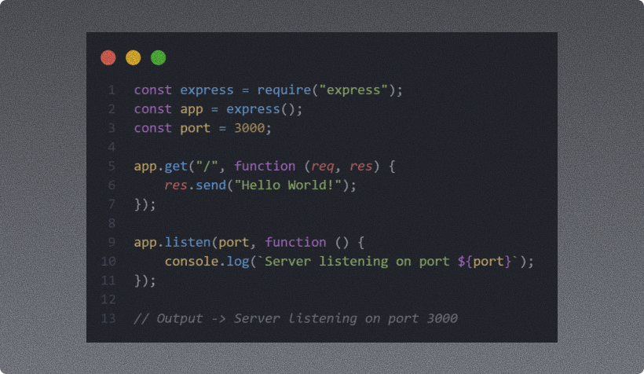Click the number 3000 on line 3

pyautogui.click(x=249, y=128)
